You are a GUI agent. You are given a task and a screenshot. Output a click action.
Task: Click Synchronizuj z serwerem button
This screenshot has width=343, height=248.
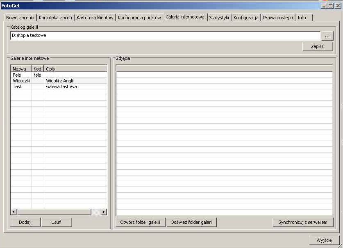pos(303,222)
